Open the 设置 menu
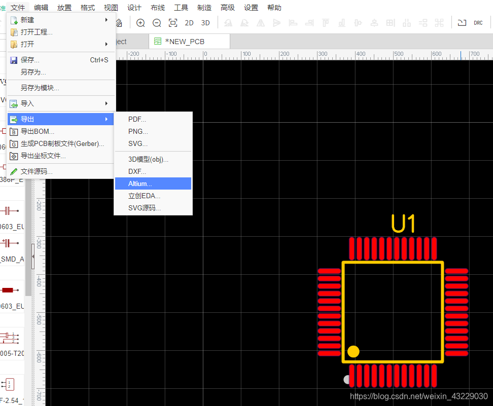This screenshot has height=406, width=493. pos(251,8)
